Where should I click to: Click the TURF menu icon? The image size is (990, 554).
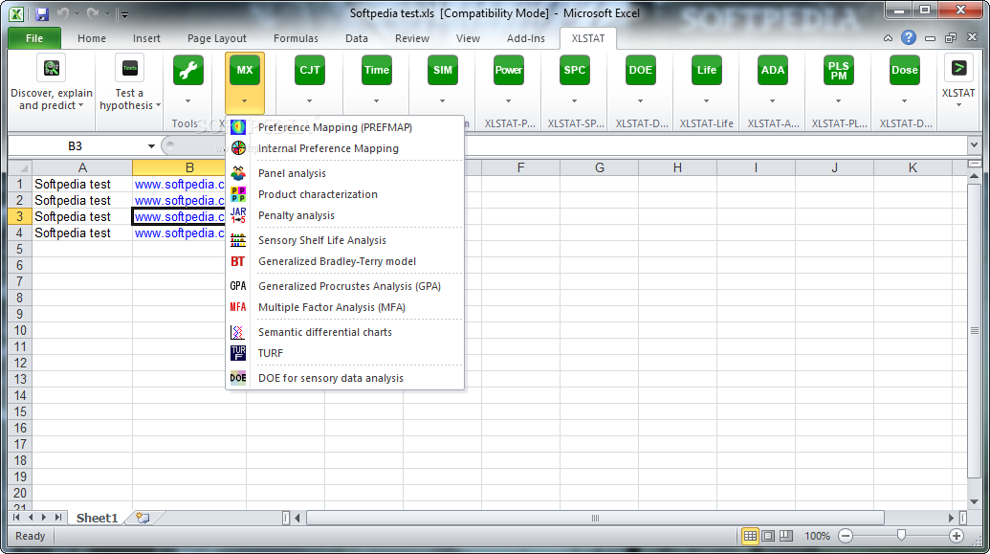pyautogui.click(x=238, y=353)
